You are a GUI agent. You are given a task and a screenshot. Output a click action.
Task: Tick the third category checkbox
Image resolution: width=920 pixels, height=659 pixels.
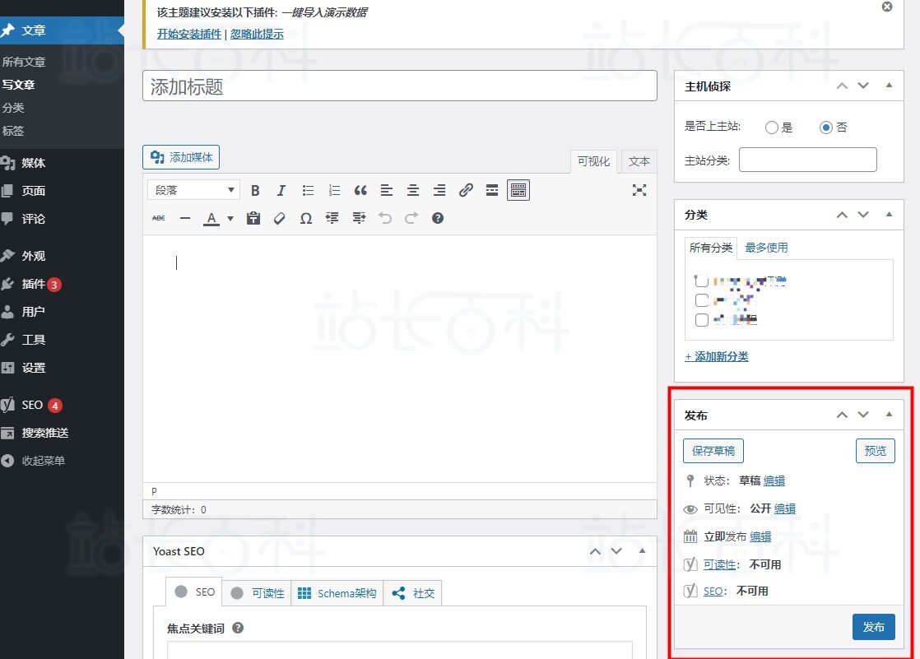click(701, 320)
